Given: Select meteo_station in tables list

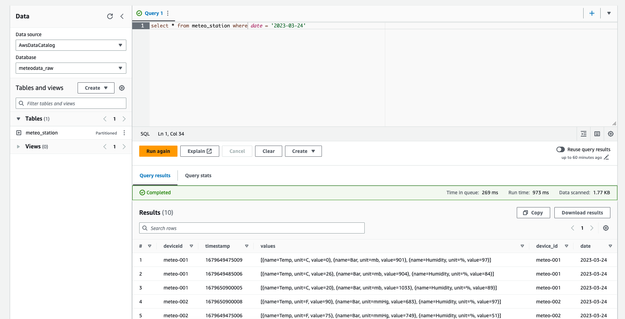Looking at the screenshot, I should (x=42, y=133).
